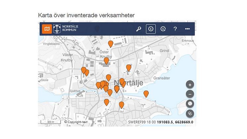Click the marker directly below Öster Knutby label
Image resolution: width=247 pixels, height=139 pixels.
106,61
